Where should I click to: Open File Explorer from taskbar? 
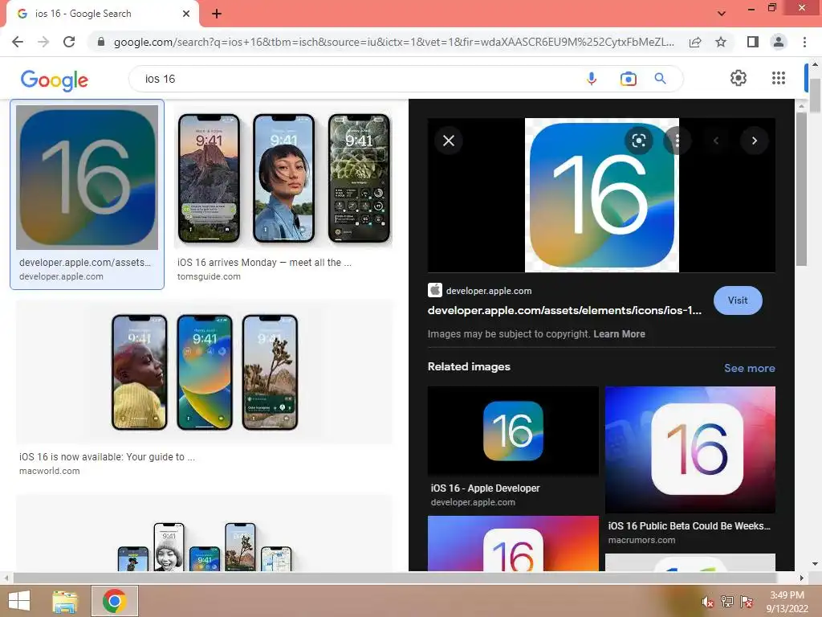tap(65, 601)
